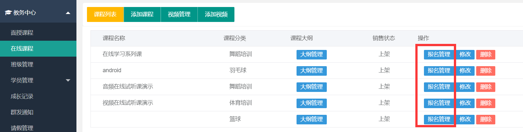523x132 pixels.
Task: Click the android course name
Action: click(112, 70)
